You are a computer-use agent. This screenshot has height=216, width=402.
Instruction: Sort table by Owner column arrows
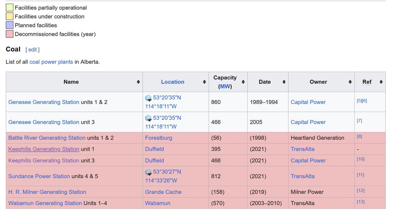[350, 82]
